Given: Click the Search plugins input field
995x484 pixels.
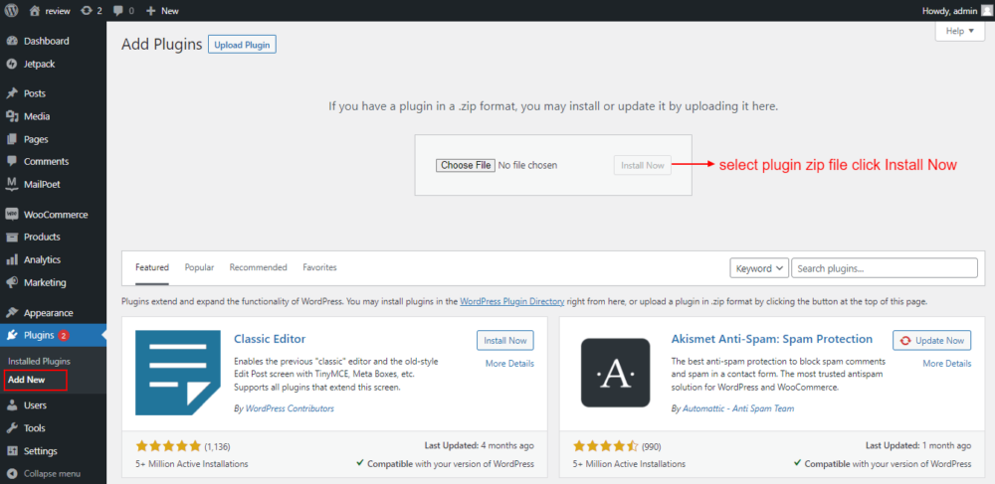Looking at the screenshot, I should point(885,268).
